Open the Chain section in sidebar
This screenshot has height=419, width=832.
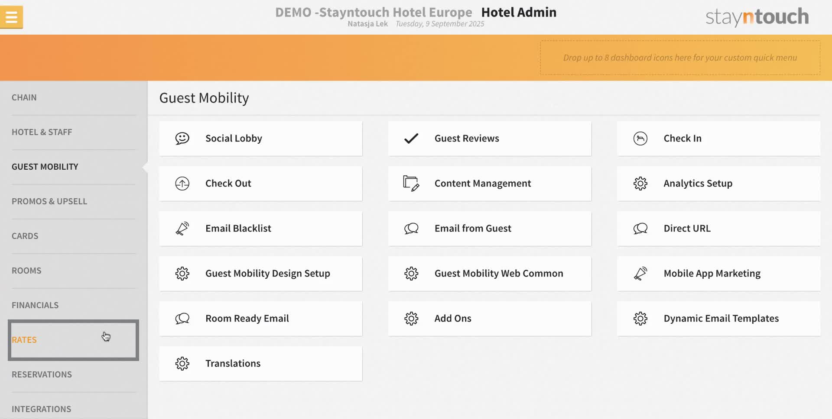(74, 98)
